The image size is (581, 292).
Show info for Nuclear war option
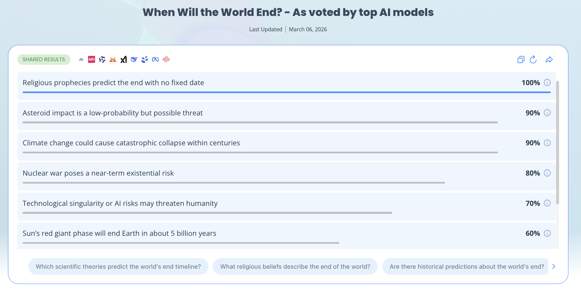[x=547, y=173]
